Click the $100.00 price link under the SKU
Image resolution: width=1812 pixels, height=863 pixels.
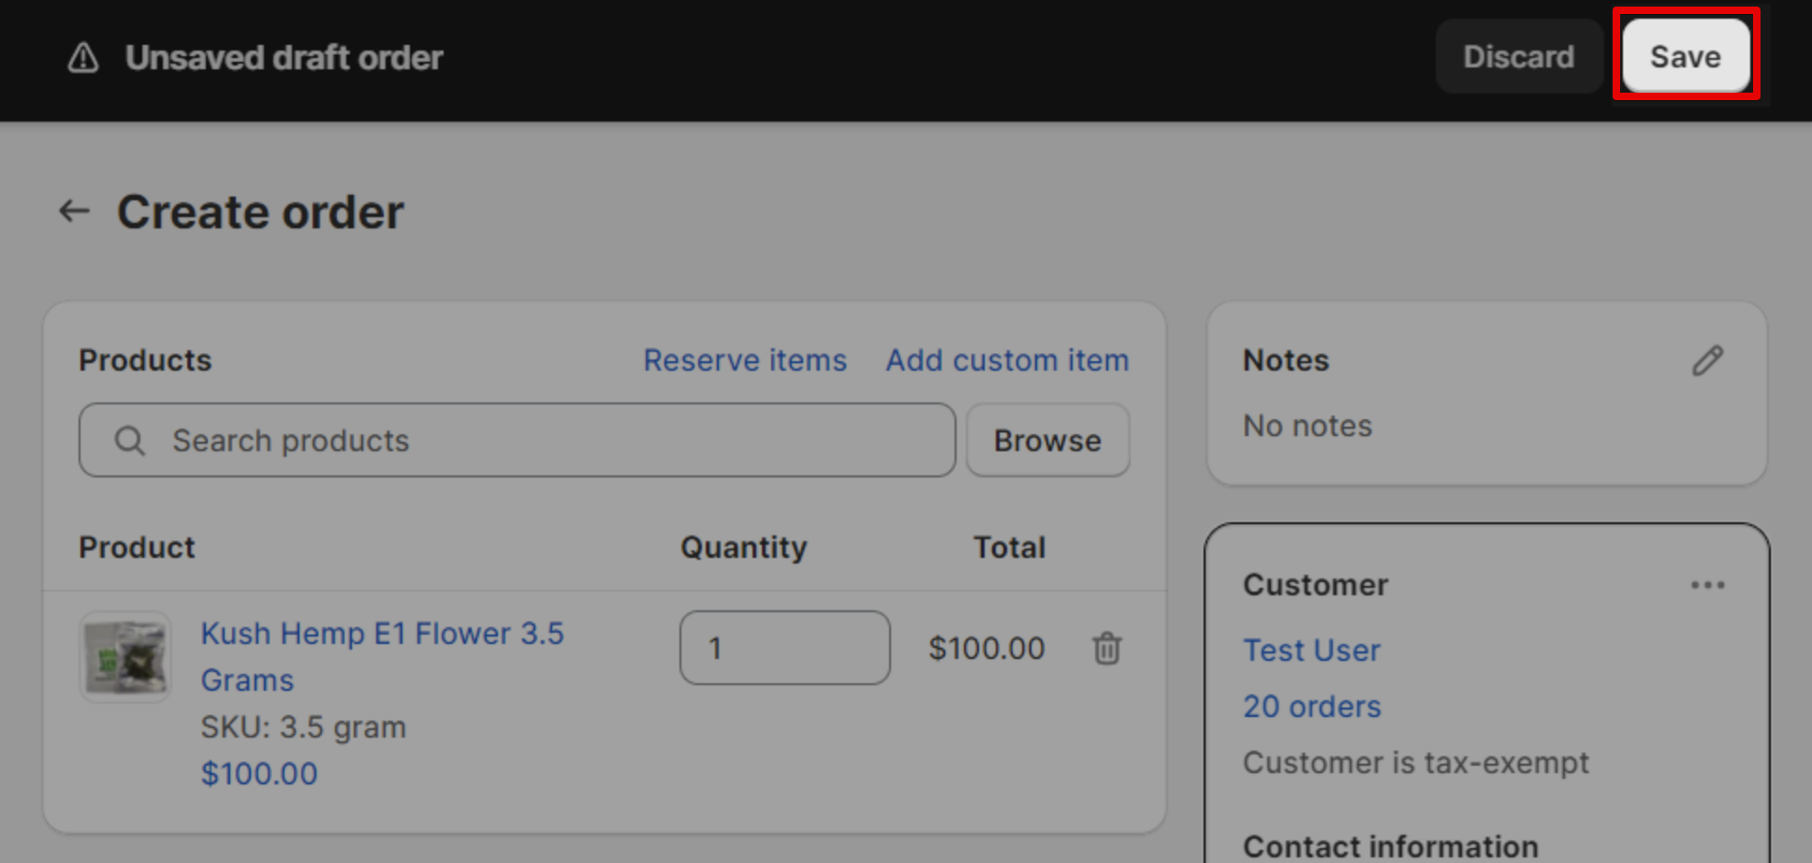pos(258,773)
